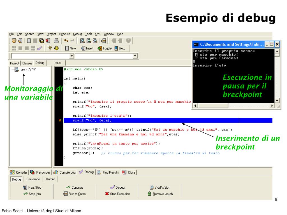This screenshot has height=215, width=287.
Task: Switch to the Project sidebar tab
Action: pos(15,63)
